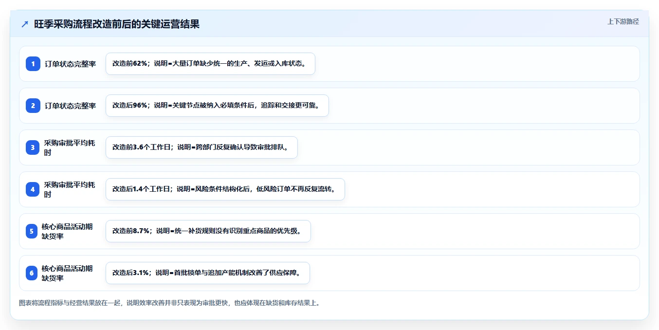Open the 改造后96% description box
Image resolution: width=659 pixels, height=330 pixels.
[217, 106]
